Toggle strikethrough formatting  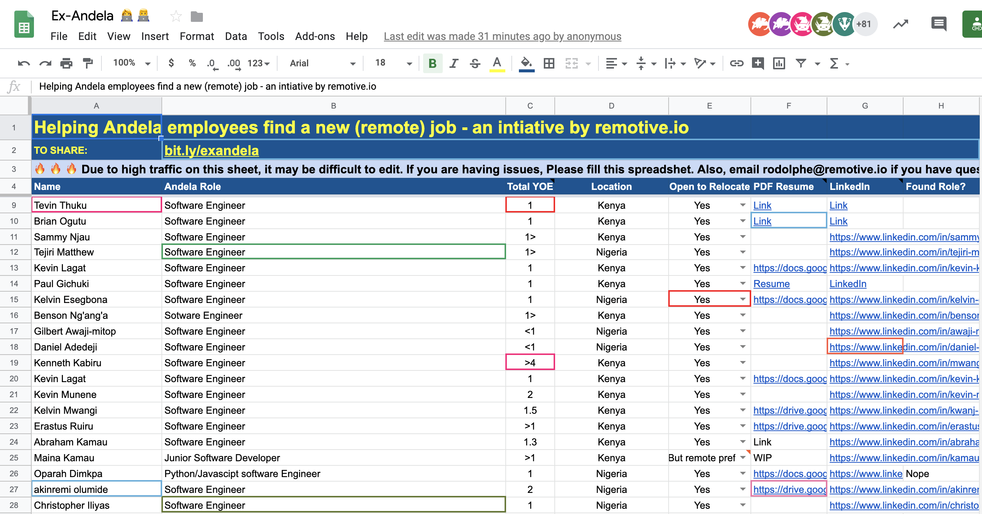coord(475,63)
